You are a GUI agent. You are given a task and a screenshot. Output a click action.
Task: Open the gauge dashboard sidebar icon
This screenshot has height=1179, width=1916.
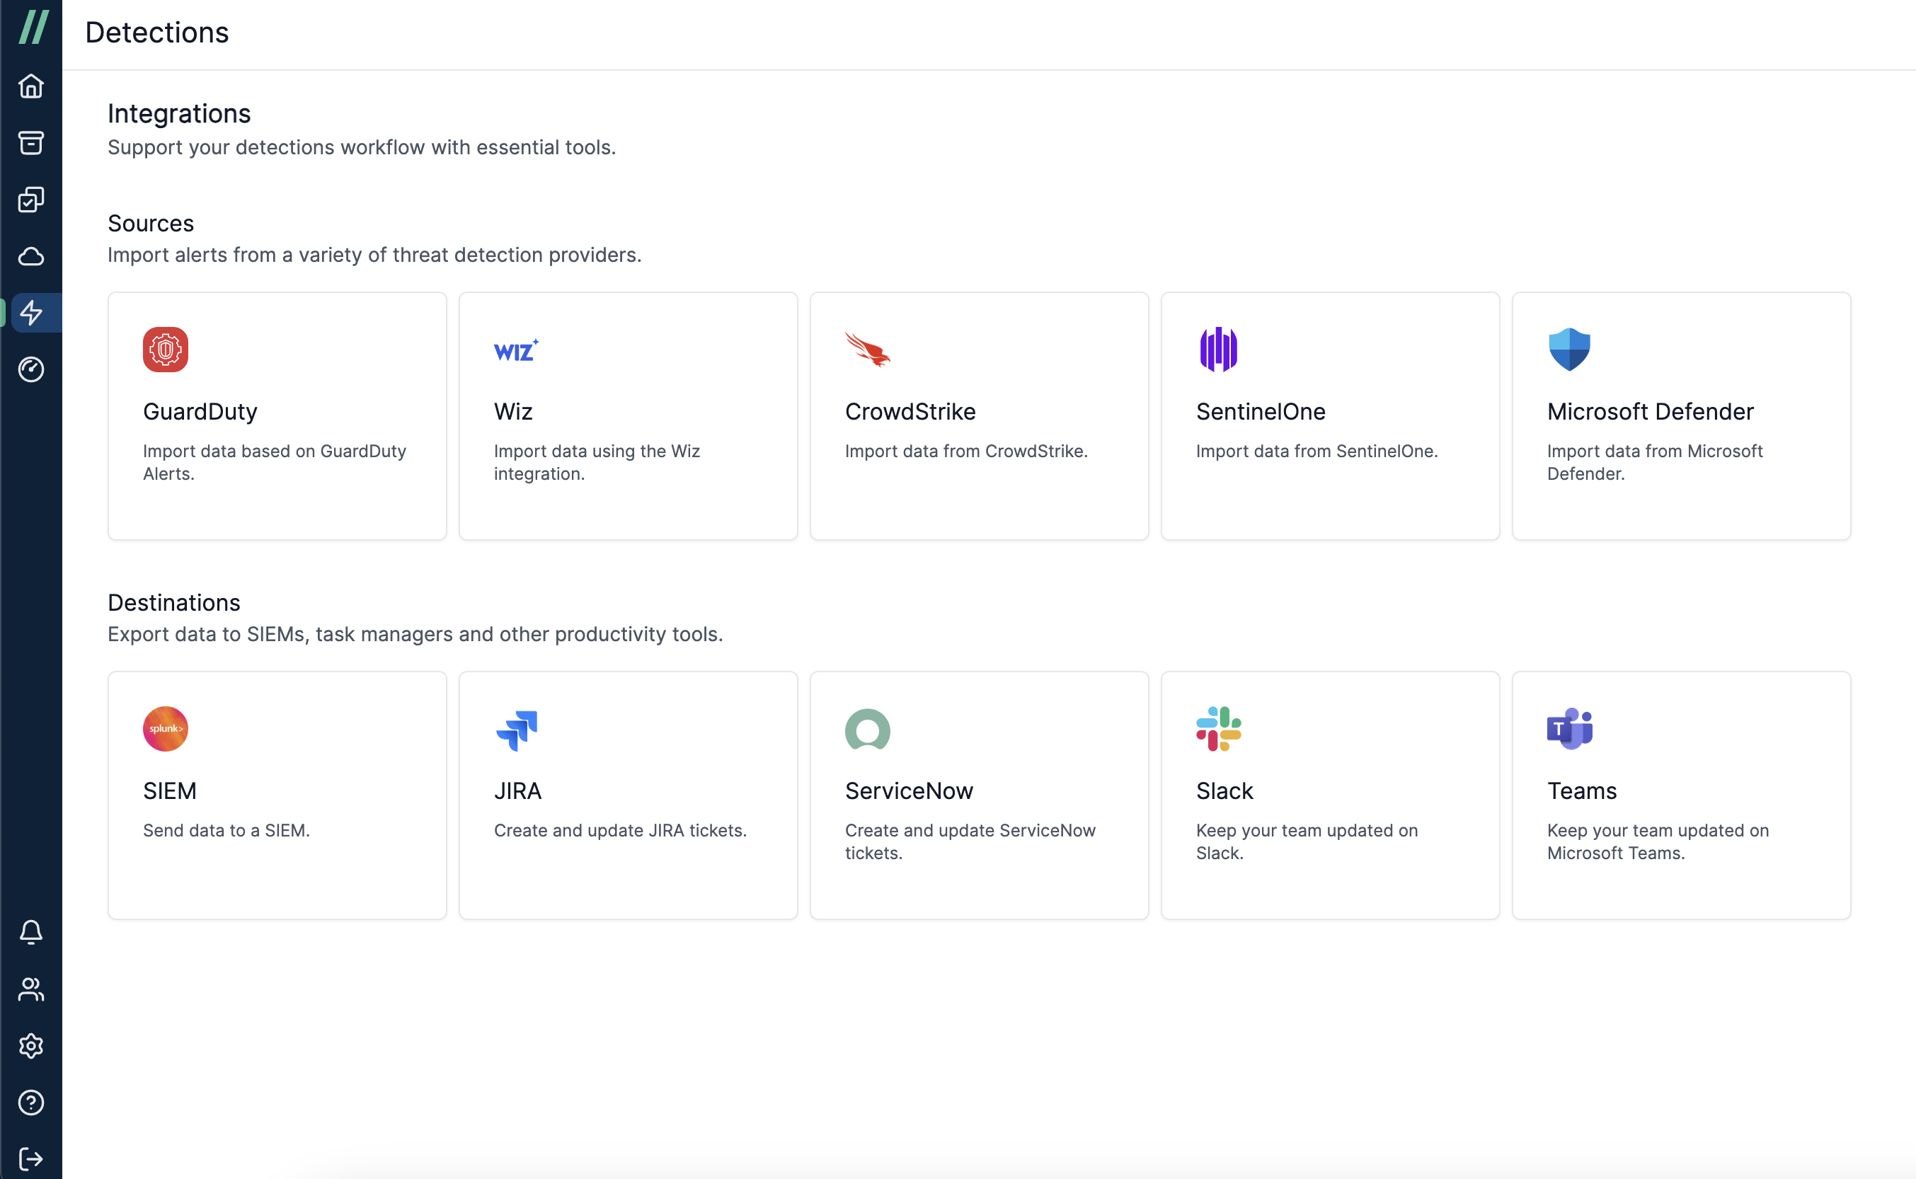tap(31, 369)
